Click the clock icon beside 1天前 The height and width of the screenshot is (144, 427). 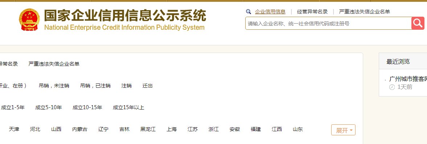pos(392,87)
